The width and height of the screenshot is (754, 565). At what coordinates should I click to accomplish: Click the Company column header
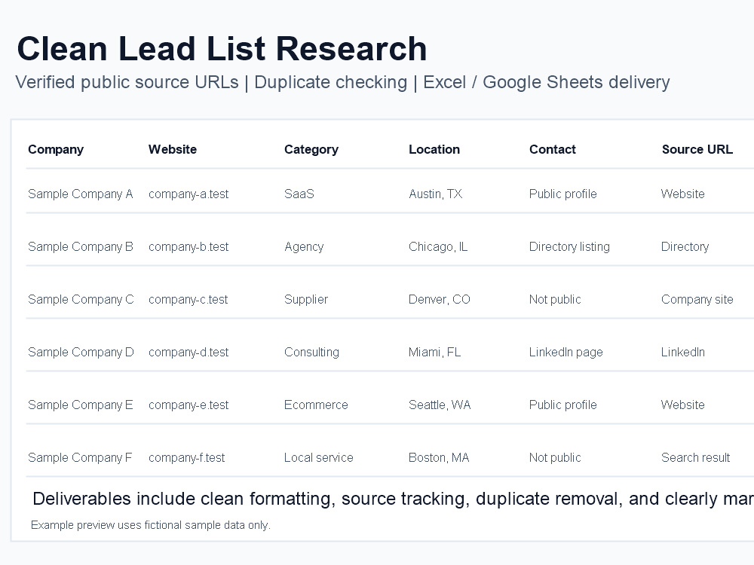56,149
